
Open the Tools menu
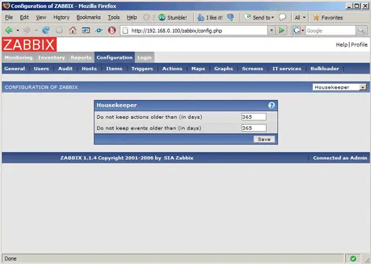click(x=113, y=18)
